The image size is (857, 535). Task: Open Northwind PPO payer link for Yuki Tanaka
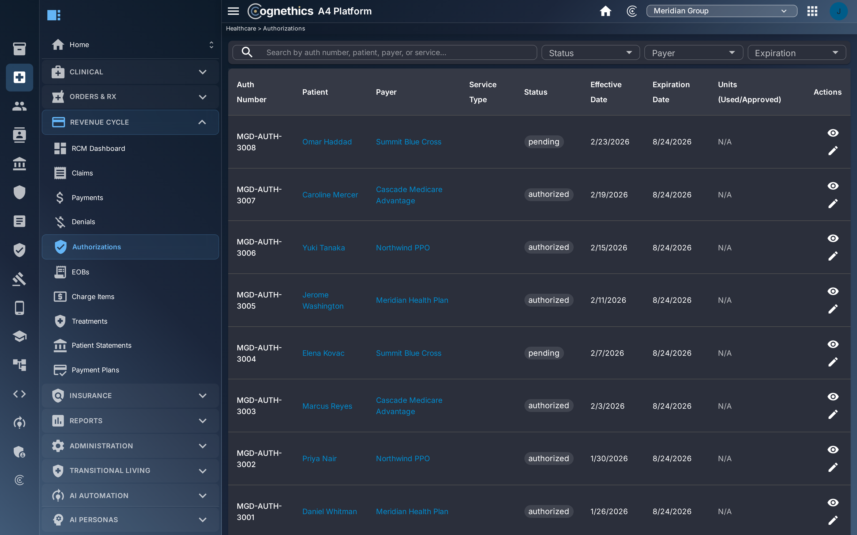(x=403, y=248)
